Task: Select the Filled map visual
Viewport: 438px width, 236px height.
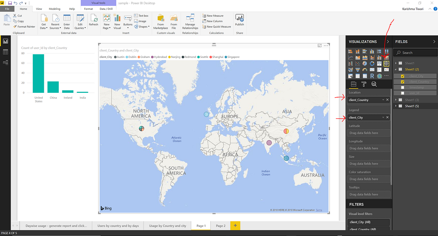Action: coord(350,70)
